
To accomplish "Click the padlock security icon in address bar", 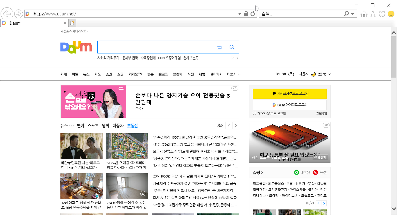I will click(246, 14).
